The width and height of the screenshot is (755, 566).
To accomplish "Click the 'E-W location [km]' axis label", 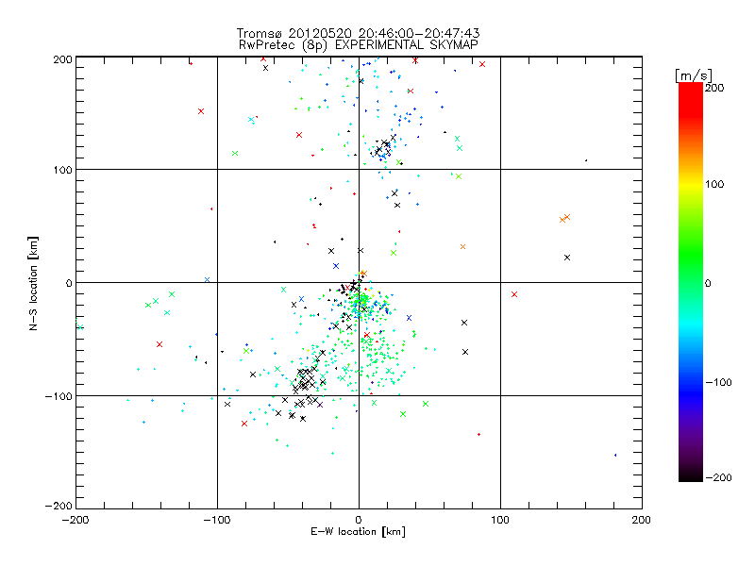I will pos(358,531).
